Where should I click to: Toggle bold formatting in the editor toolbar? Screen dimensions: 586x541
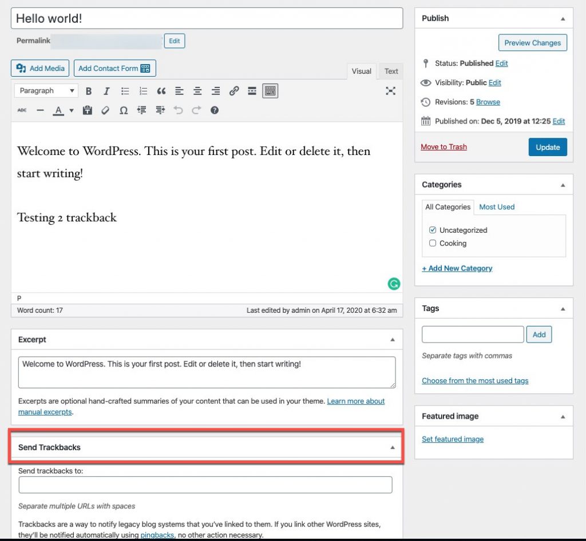pos(89,91)
